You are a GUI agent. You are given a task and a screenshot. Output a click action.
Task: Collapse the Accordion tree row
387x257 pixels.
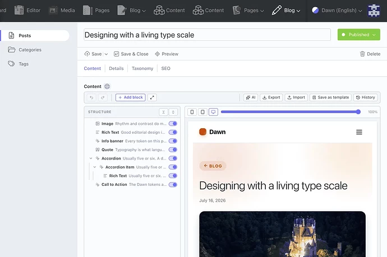click(x=91, y=158)
